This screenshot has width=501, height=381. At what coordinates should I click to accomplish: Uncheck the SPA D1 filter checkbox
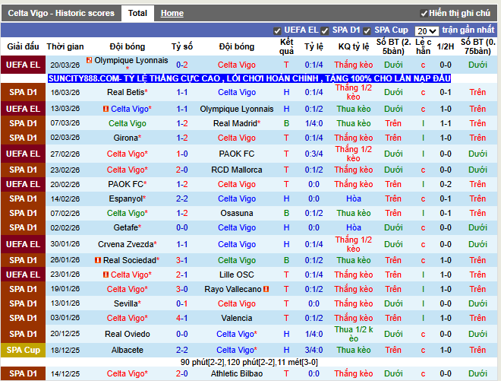point(324,30)
